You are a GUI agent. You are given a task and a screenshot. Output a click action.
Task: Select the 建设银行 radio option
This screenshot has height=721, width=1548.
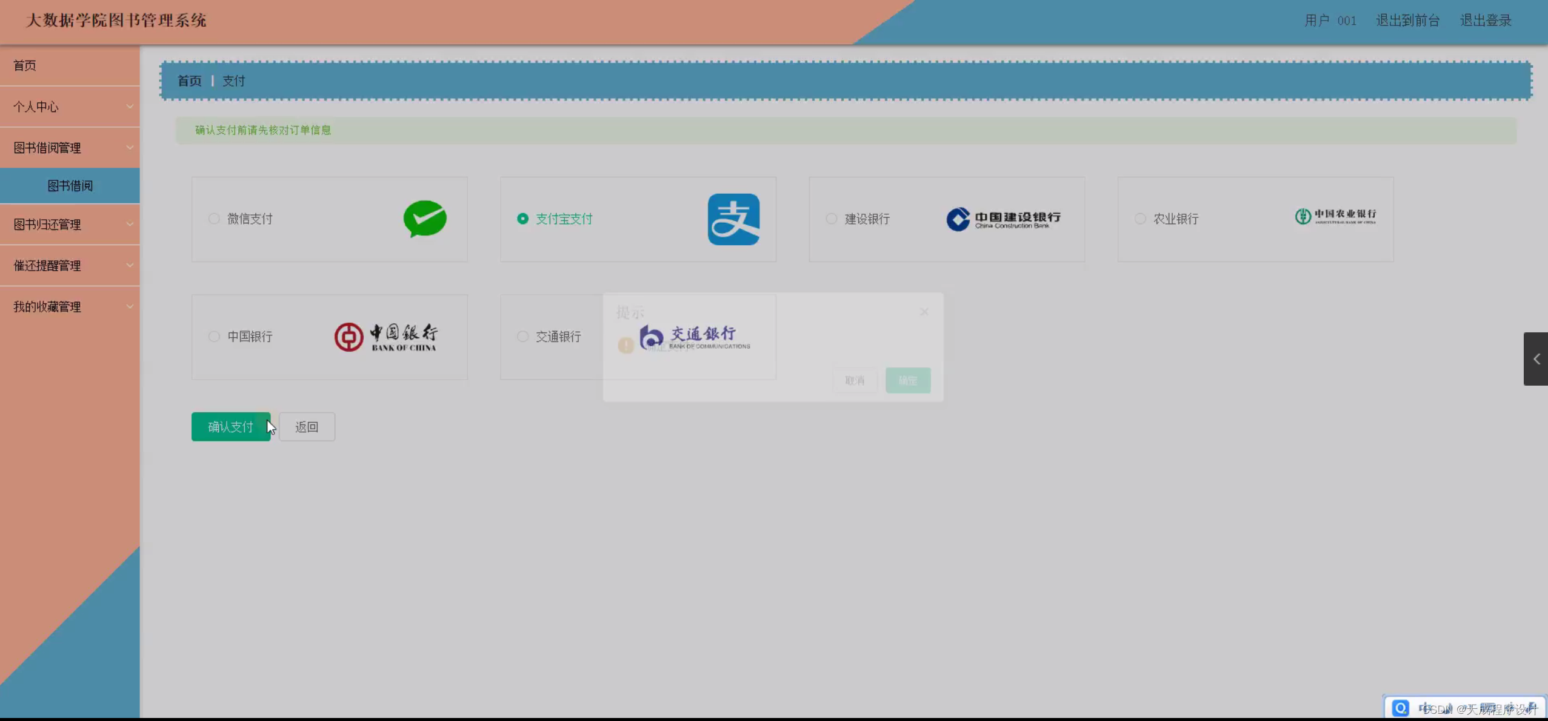point(832,219)
